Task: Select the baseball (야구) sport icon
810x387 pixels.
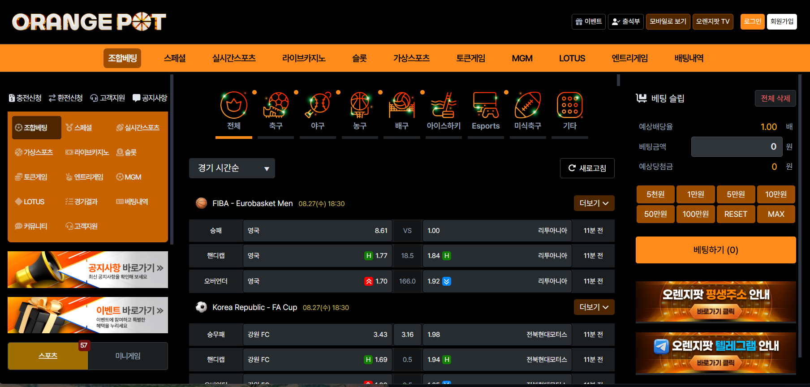Action: (318, 111)
